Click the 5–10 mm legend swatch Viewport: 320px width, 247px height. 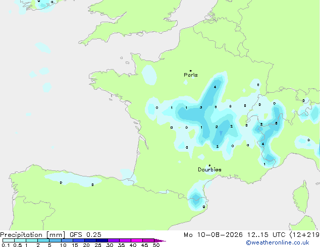(55, 240)
